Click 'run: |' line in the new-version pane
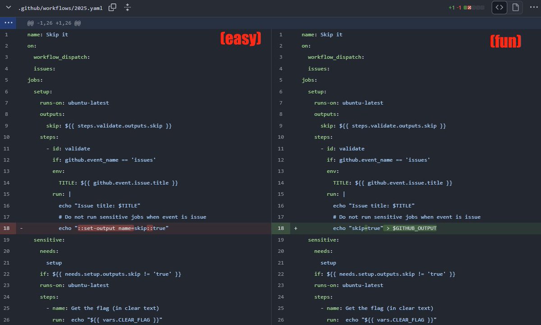This screenshot has width=541, height=325. (x=336, y=194)
